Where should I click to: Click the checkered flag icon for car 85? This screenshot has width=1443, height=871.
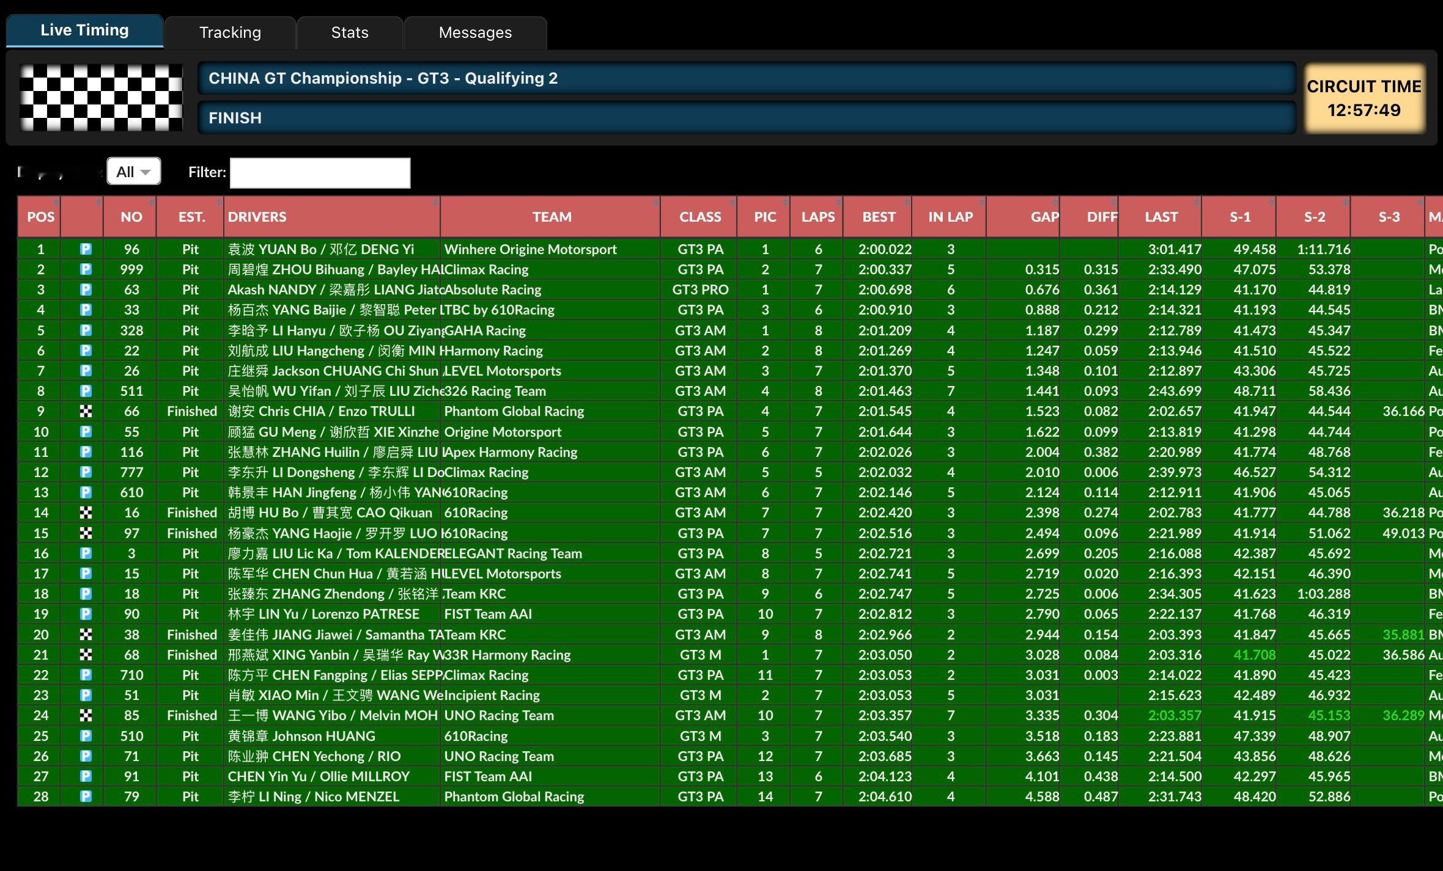[86, 715]
